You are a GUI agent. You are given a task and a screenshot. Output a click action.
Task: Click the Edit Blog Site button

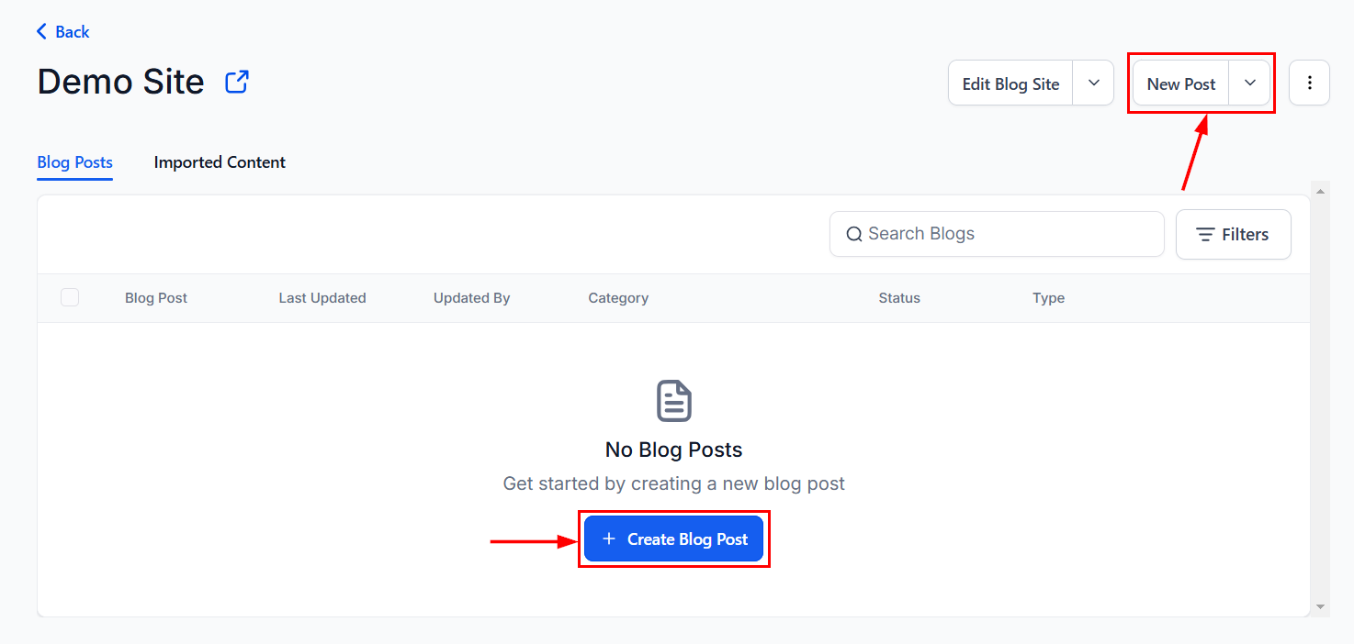(1010, 83)
